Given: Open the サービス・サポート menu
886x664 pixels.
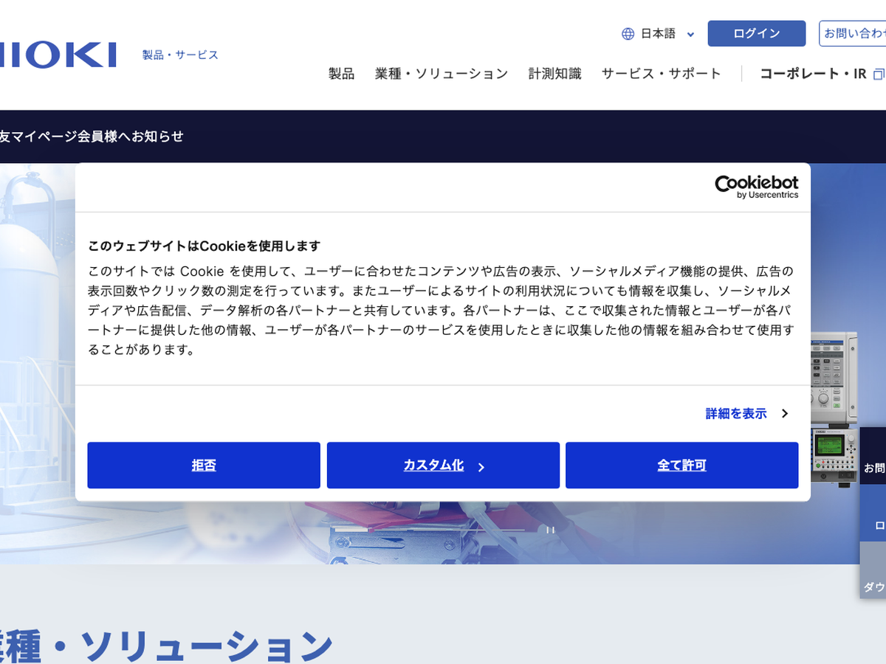Looking at the screenshot, I should click(661, 74).
